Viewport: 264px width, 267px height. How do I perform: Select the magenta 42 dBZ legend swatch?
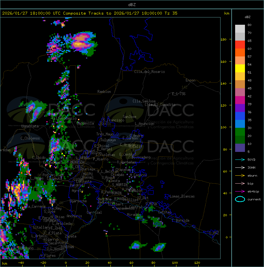pos(240,100)
